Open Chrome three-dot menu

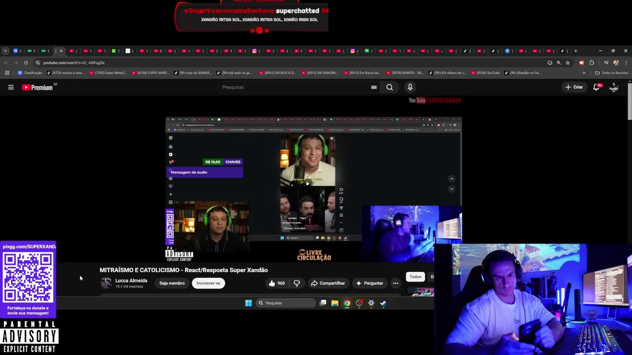626,63
